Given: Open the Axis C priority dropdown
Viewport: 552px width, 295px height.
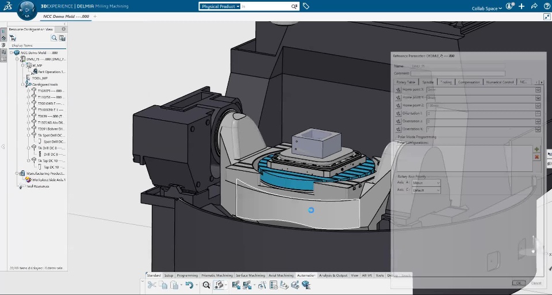Looking at the screenshot, I should click(x=426, y=190).
